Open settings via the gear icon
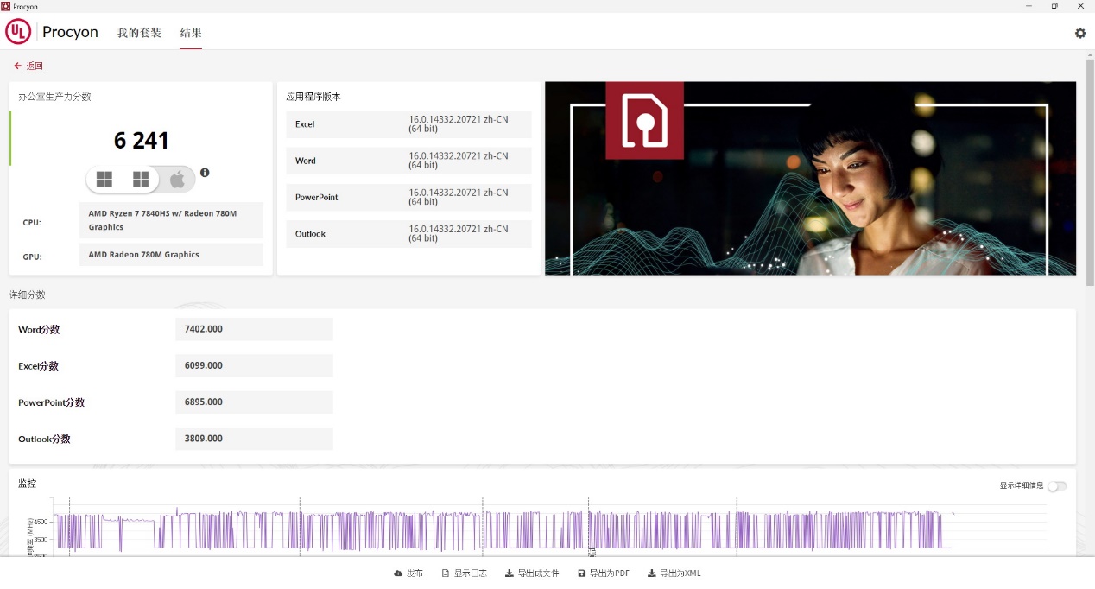Image resolution: width=1095 pixels, height=589 pixels. (1079, 33)
